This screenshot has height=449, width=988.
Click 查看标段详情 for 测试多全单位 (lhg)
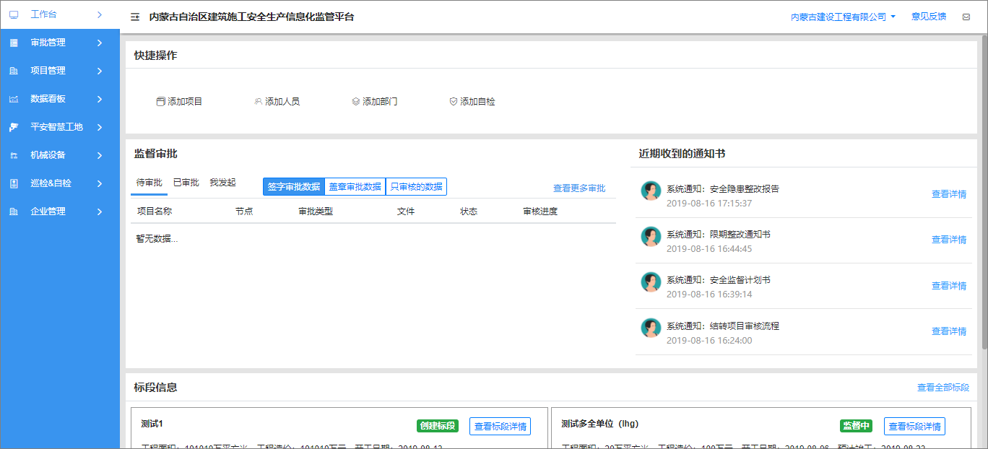914,426
